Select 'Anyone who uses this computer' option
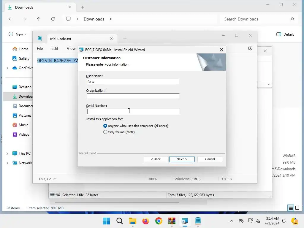This screenshot has height=228, width=304. 136,126
